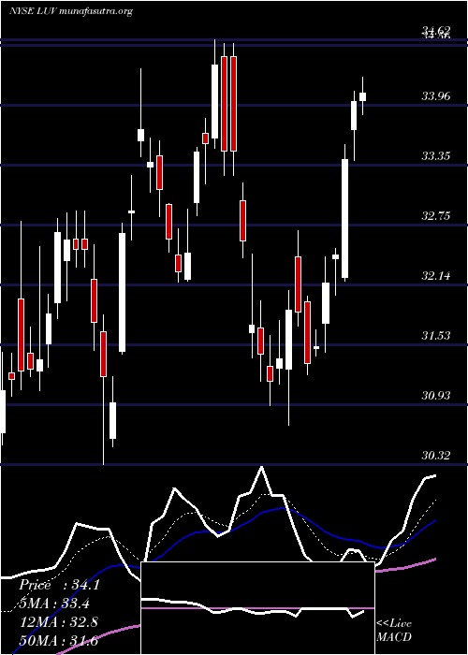This screenshot has width=468, height=655.
Task: Click the last rightmost white candlestick
Action: (x=363, y=96)
